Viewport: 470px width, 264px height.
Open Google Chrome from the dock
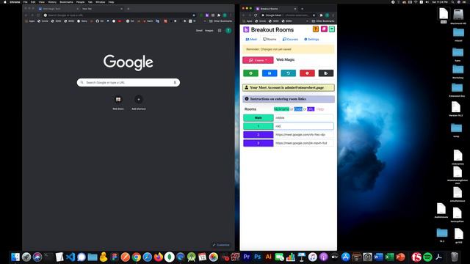[137, 257]
